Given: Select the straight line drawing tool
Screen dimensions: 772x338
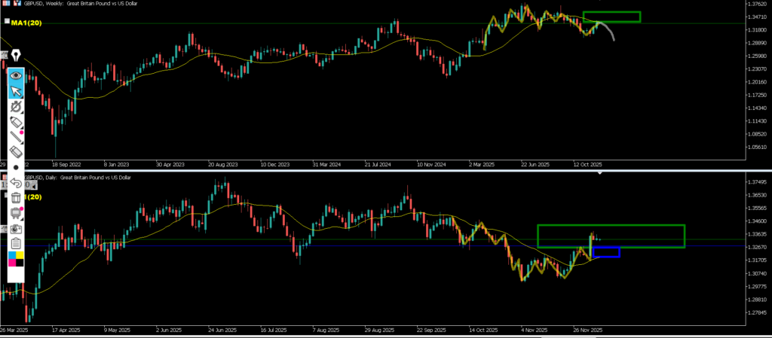Looking at the screenshot, I should pyautogui.click(x=16, y=137).
